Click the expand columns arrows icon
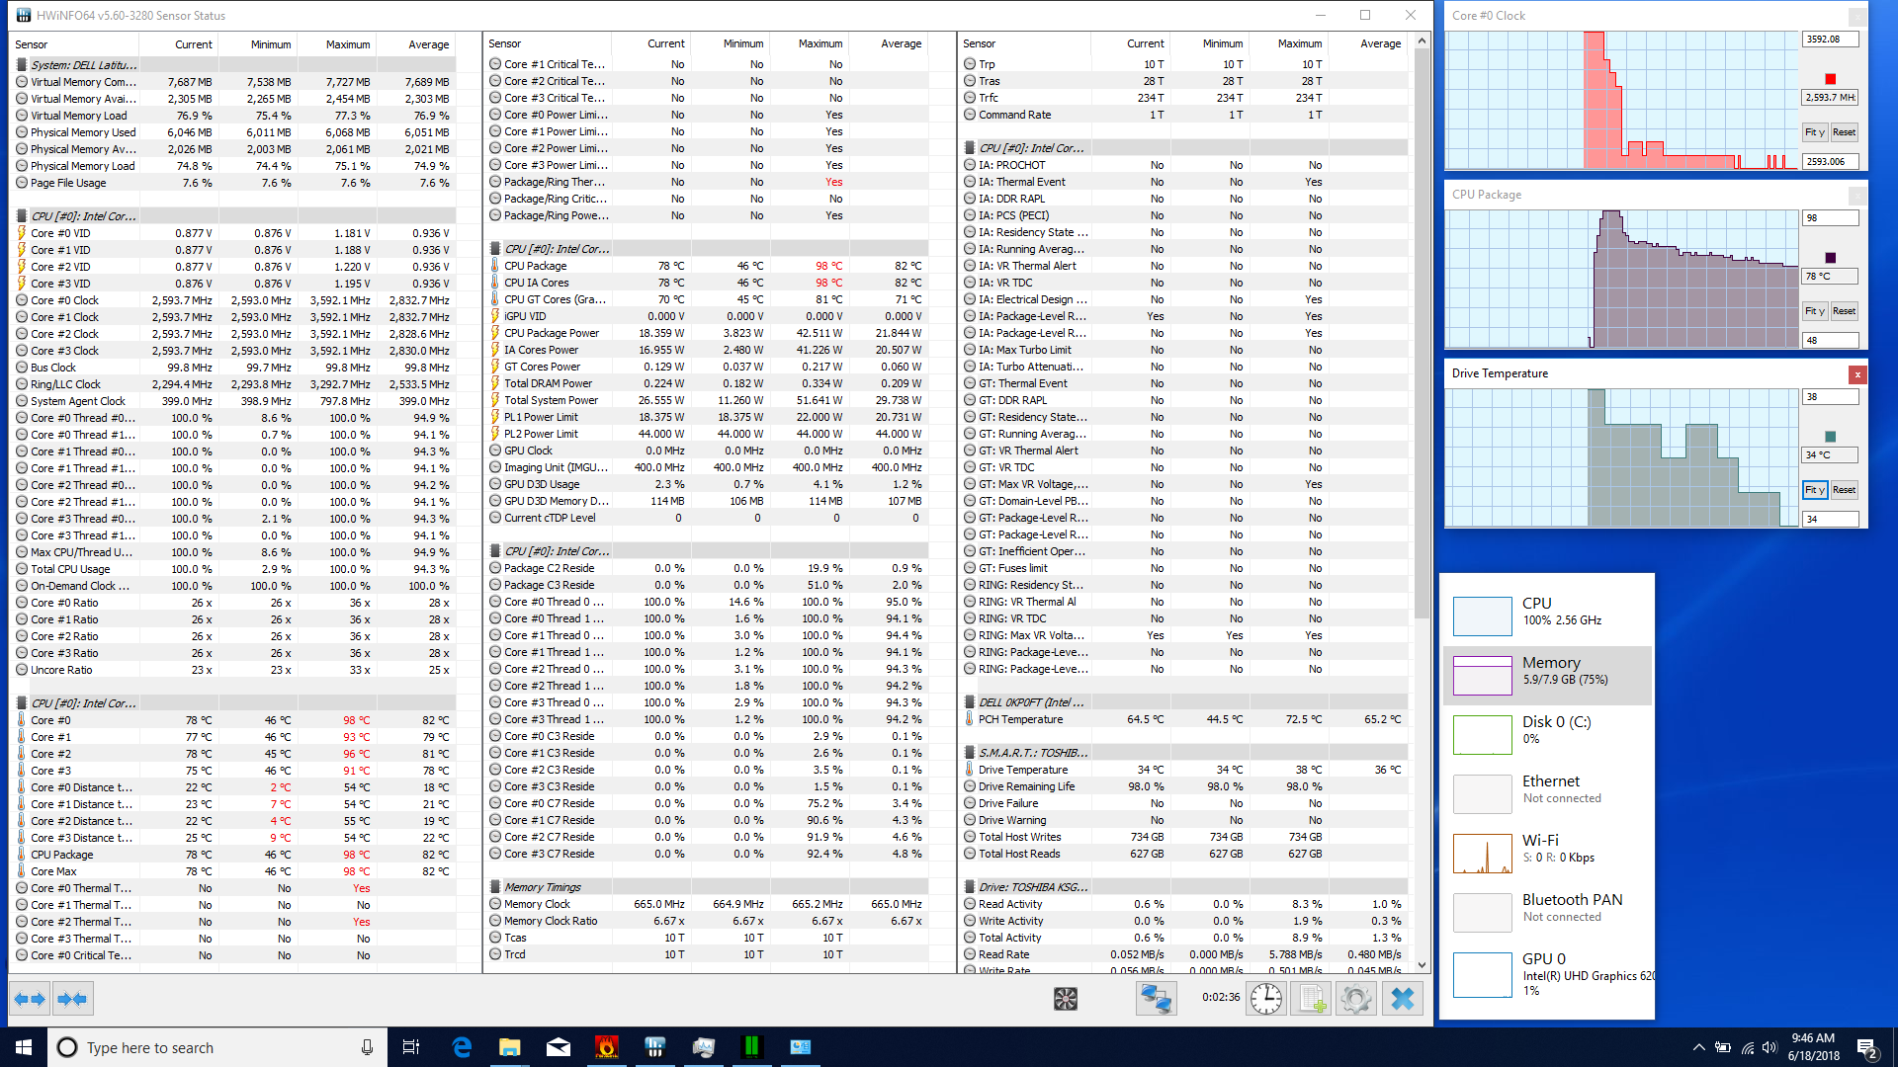The width and height of the screenshot is (1898, 1067). 30,999
